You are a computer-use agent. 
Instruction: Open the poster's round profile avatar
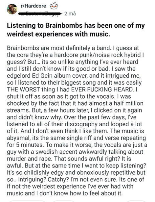[12, 9]
